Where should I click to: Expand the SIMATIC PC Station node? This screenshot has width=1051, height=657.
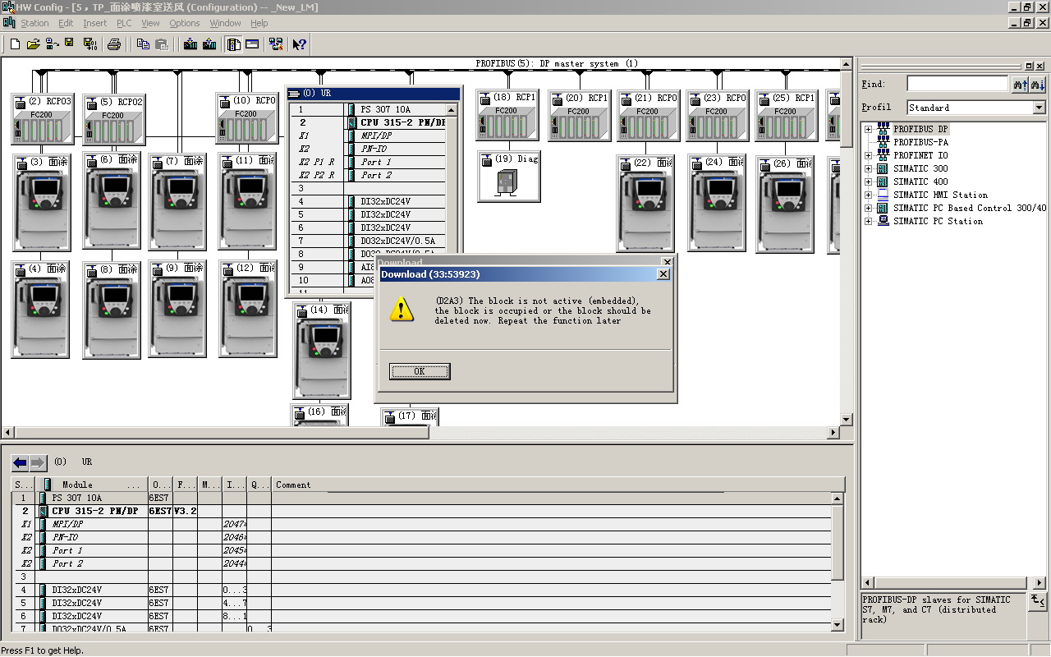point(868,221)
